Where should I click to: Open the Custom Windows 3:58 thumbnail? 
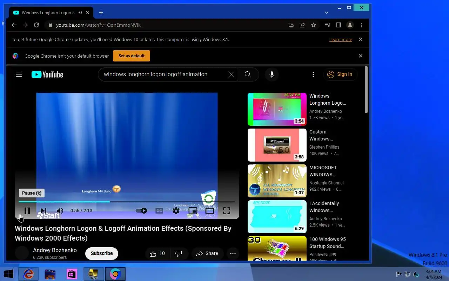(277, 145)
